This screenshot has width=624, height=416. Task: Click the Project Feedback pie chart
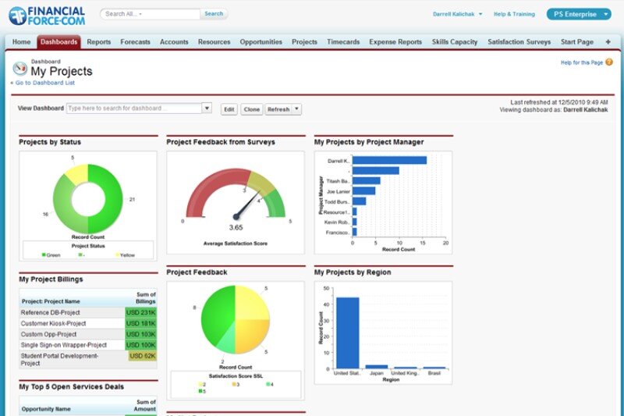click(x=235, y=320)
